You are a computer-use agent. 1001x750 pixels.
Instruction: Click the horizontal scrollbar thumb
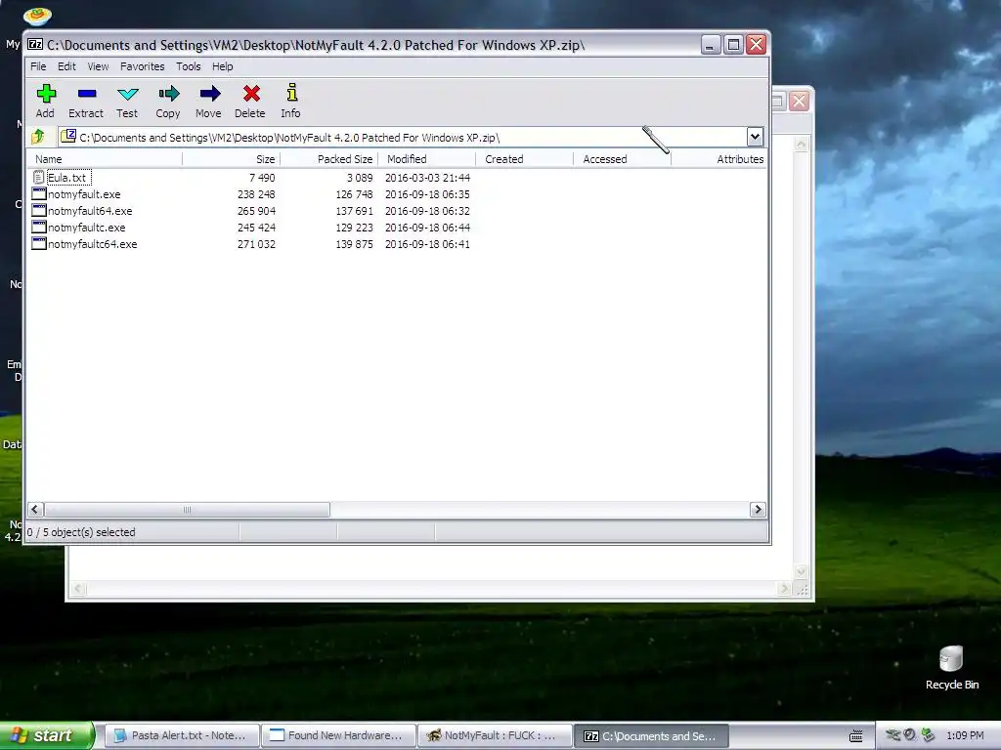point(187,509)
